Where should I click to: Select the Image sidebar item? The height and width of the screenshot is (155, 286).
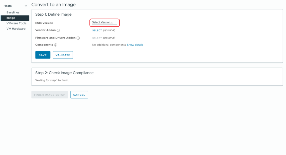[11, 18]
